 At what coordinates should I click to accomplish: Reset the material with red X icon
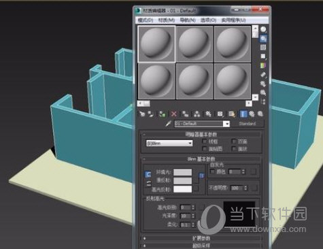174,114
